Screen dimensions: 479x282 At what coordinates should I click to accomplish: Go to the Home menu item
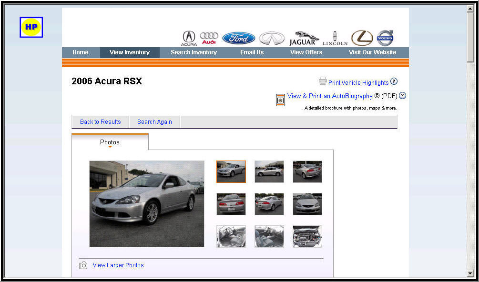[x=81, y=52]
